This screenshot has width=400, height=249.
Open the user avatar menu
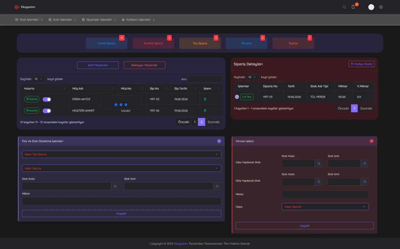coord(371,7)
